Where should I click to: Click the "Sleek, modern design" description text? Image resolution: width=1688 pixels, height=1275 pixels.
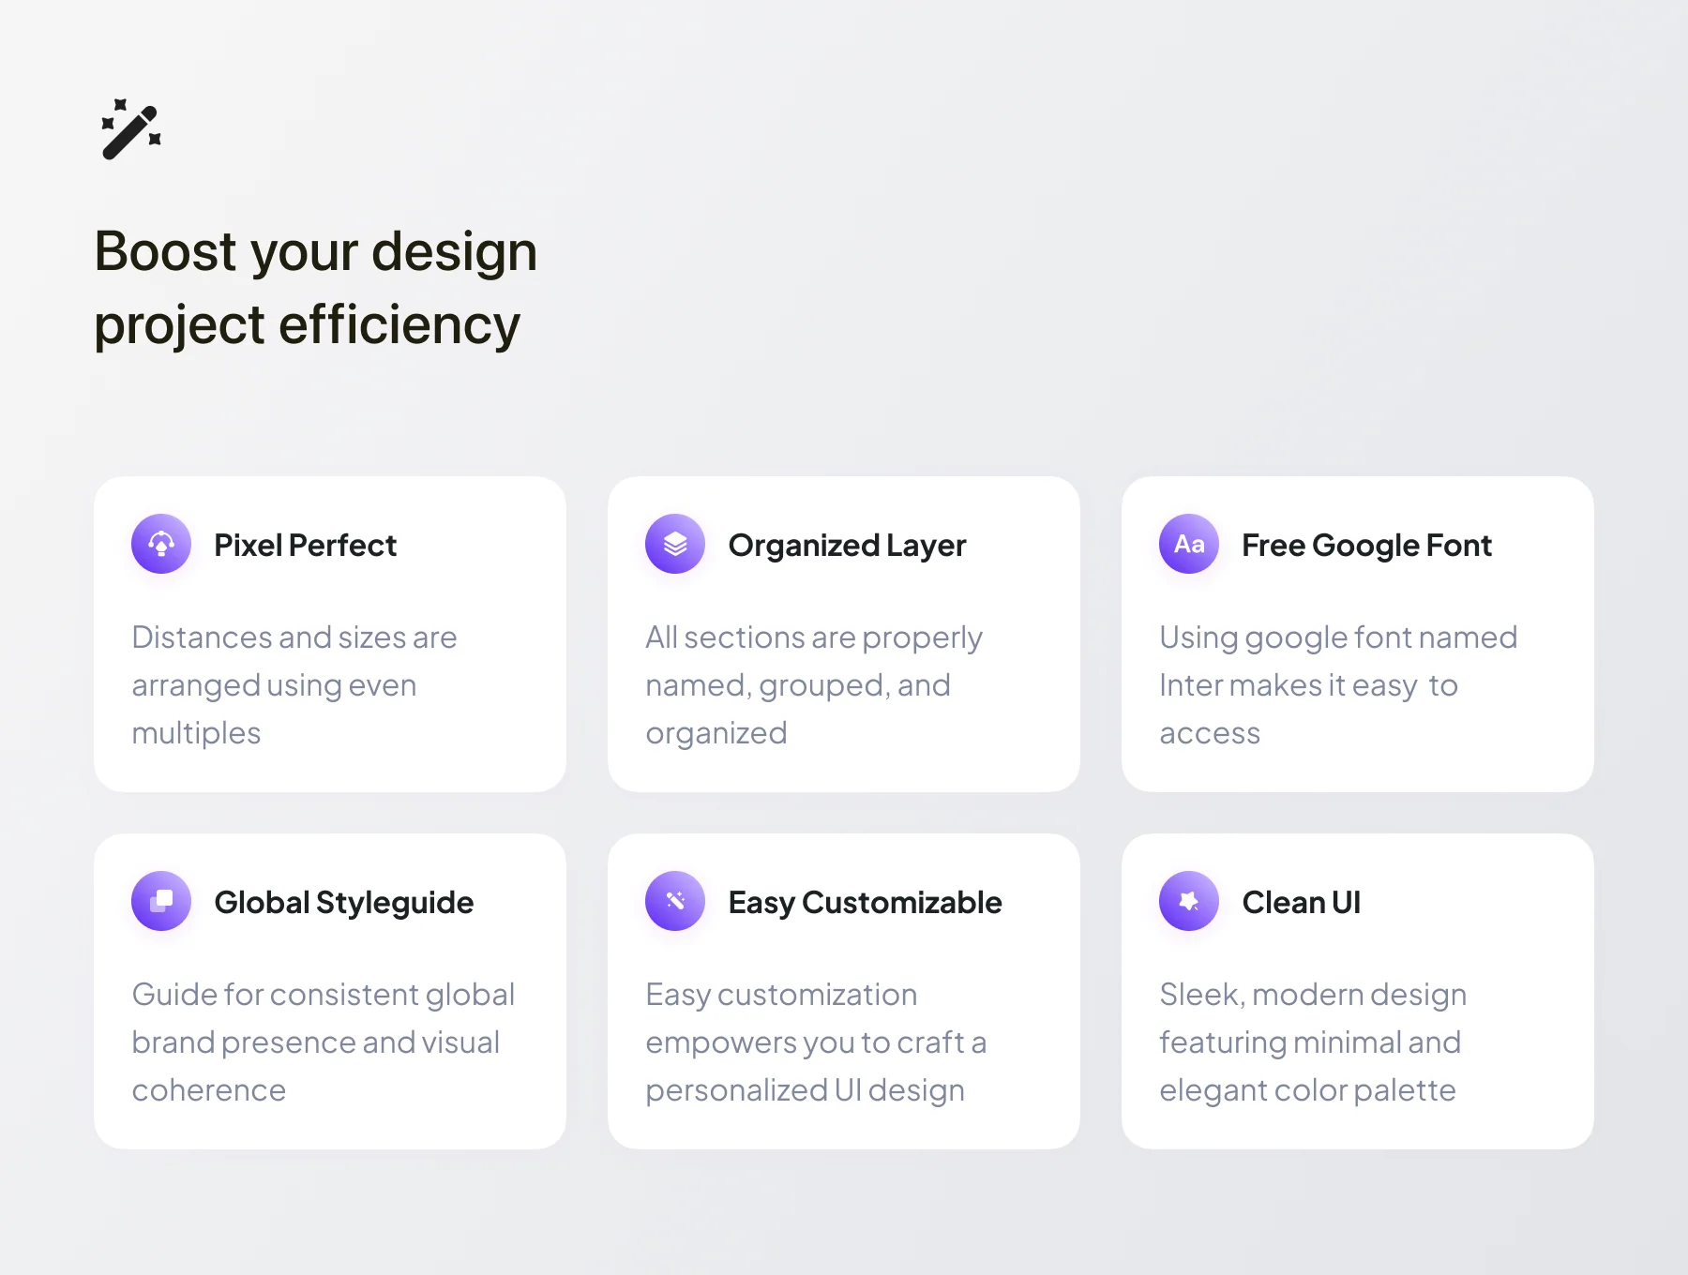[1313, 1042]
